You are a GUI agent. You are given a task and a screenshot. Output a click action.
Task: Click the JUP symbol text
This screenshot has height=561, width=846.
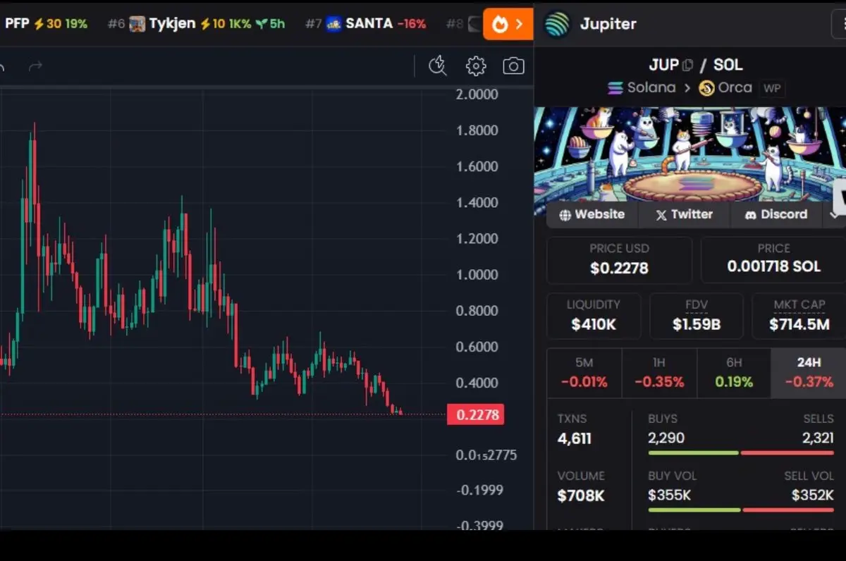point(663,65)
